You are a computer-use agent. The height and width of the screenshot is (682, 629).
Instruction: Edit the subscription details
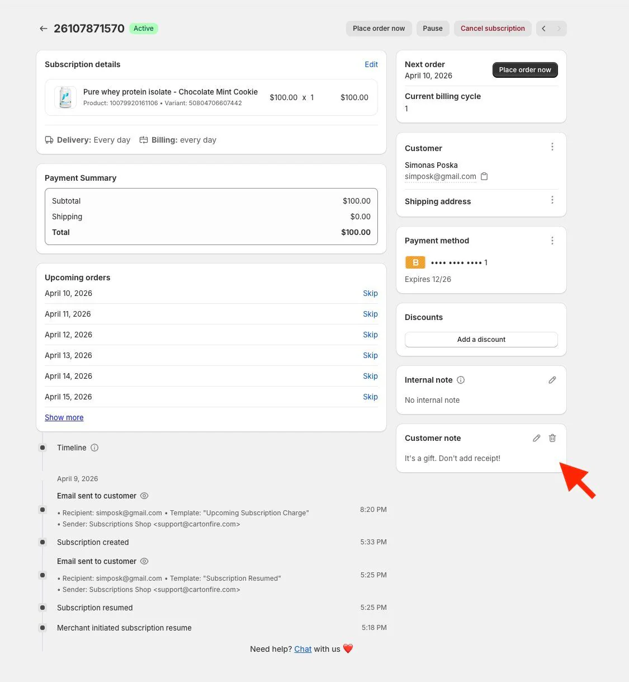point(371,64)
